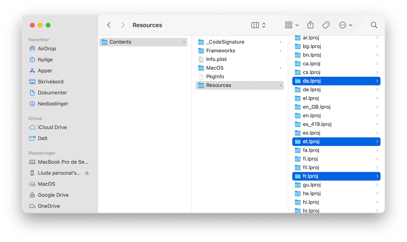Open the group-by options dropdown
This screenshot has height=242, width=407.
[292, 25]
